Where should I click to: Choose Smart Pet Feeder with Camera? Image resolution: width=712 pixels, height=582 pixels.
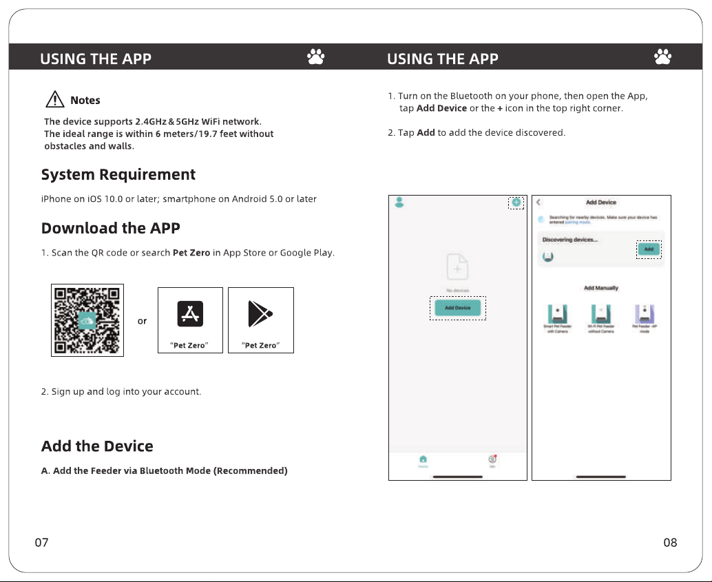557,318
